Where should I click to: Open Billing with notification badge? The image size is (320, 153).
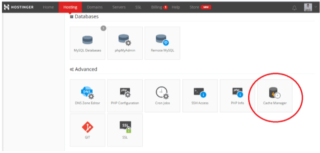159,7
